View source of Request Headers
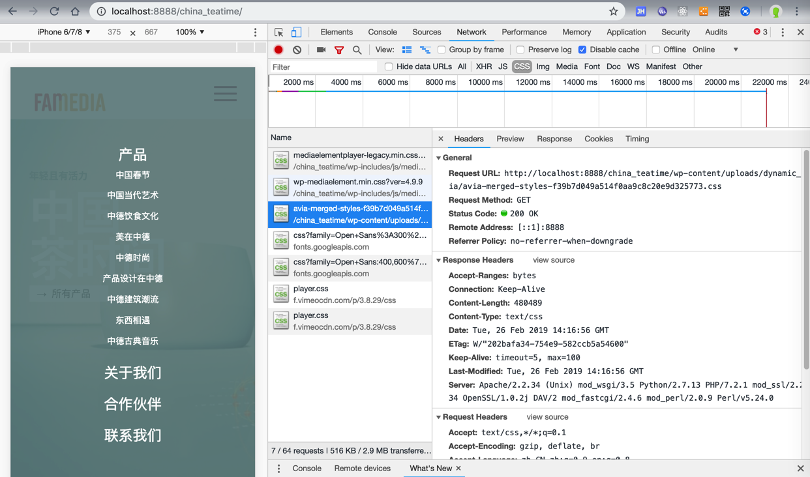Image resolution: width=810 pixels, height=477 pixels. pyautogui.click(x=547, y=417)
